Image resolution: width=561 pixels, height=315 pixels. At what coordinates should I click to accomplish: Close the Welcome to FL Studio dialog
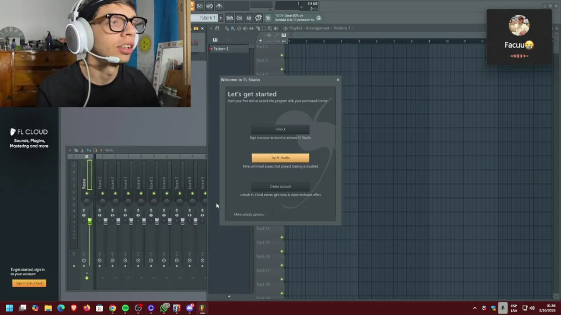click(x=338, y=80)
